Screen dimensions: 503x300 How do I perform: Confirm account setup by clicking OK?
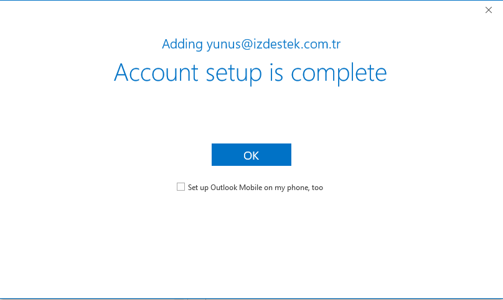[251, 155]
